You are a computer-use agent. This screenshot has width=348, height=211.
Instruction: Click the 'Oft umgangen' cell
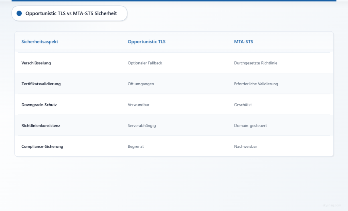coord(141,84)
